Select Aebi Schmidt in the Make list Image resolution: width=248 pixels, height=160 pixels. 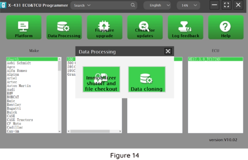pyautogui.click(x=32, y=63)
